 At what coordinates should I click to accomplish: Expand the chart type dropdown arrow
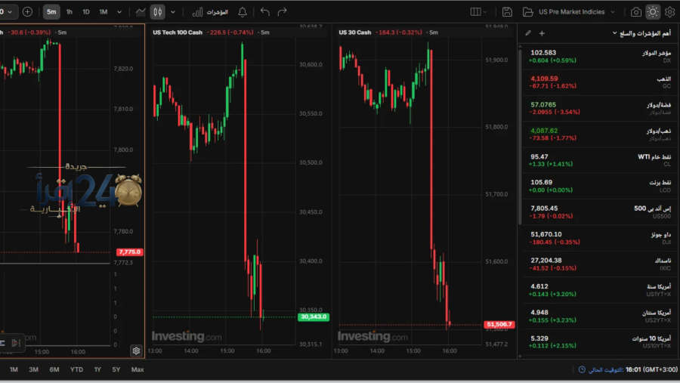point(172,12)
